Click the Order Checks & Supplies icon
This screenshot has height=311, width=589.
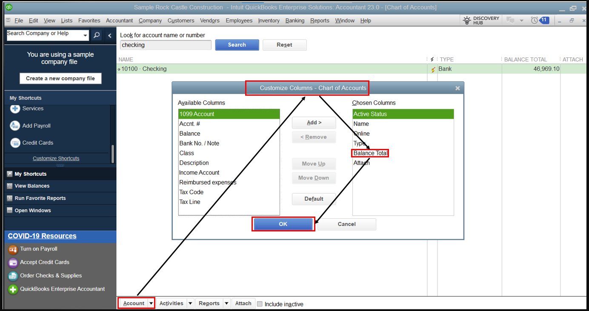click(x=13, y=276)
